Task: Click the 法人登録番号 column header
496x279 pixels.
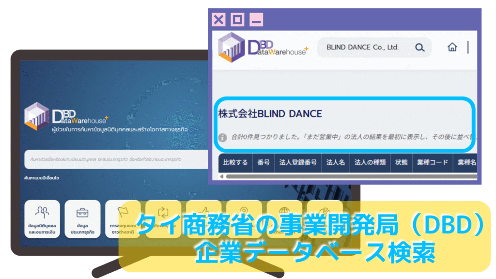Action: click(298, 163)
